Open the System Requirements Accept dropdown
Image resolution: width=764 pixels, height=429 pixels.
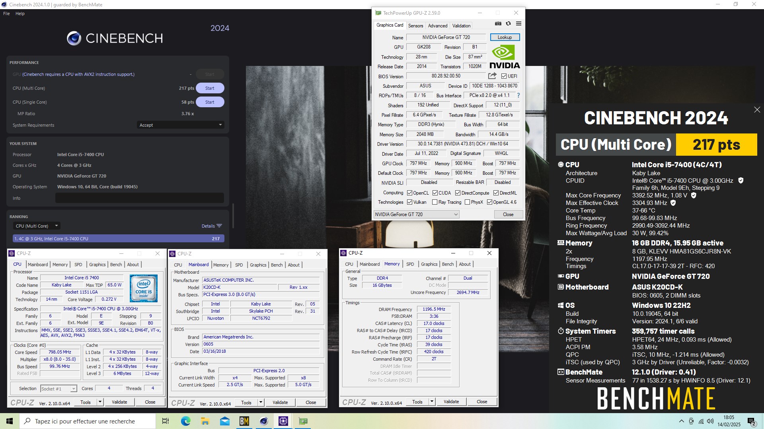(x=180, y=125)
